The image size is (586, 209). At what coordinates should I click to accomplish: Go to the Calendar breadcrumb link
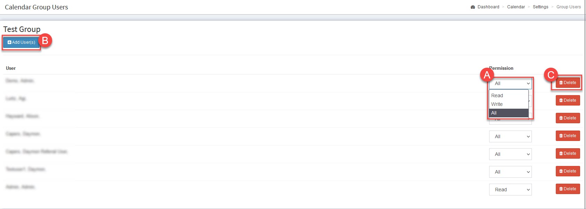516,7
